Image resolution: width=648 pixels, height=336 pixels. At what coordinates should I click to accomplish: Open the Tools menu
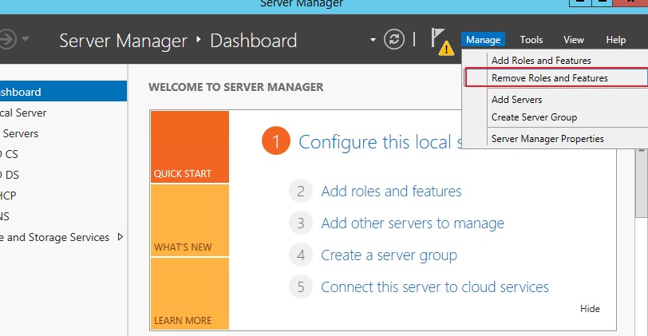pyautogui.click(x=531, y=40)
